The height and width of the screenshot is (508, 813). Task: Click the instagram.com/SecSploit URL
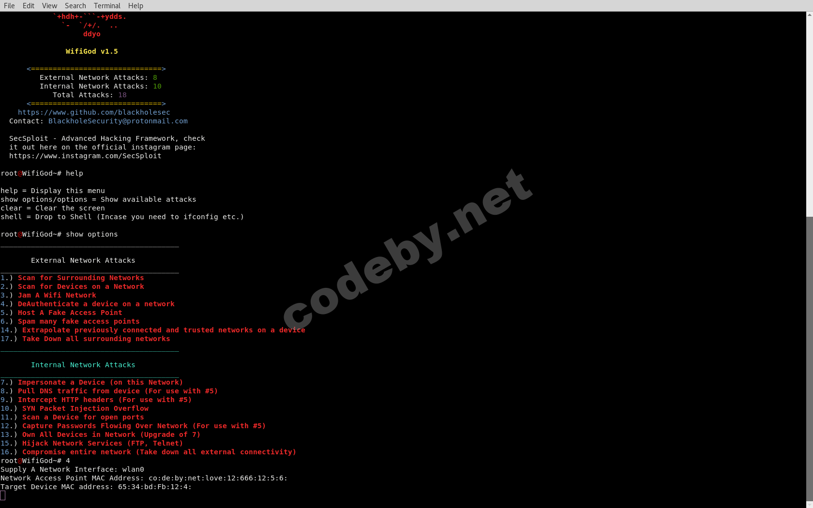[x=85, y=156]
